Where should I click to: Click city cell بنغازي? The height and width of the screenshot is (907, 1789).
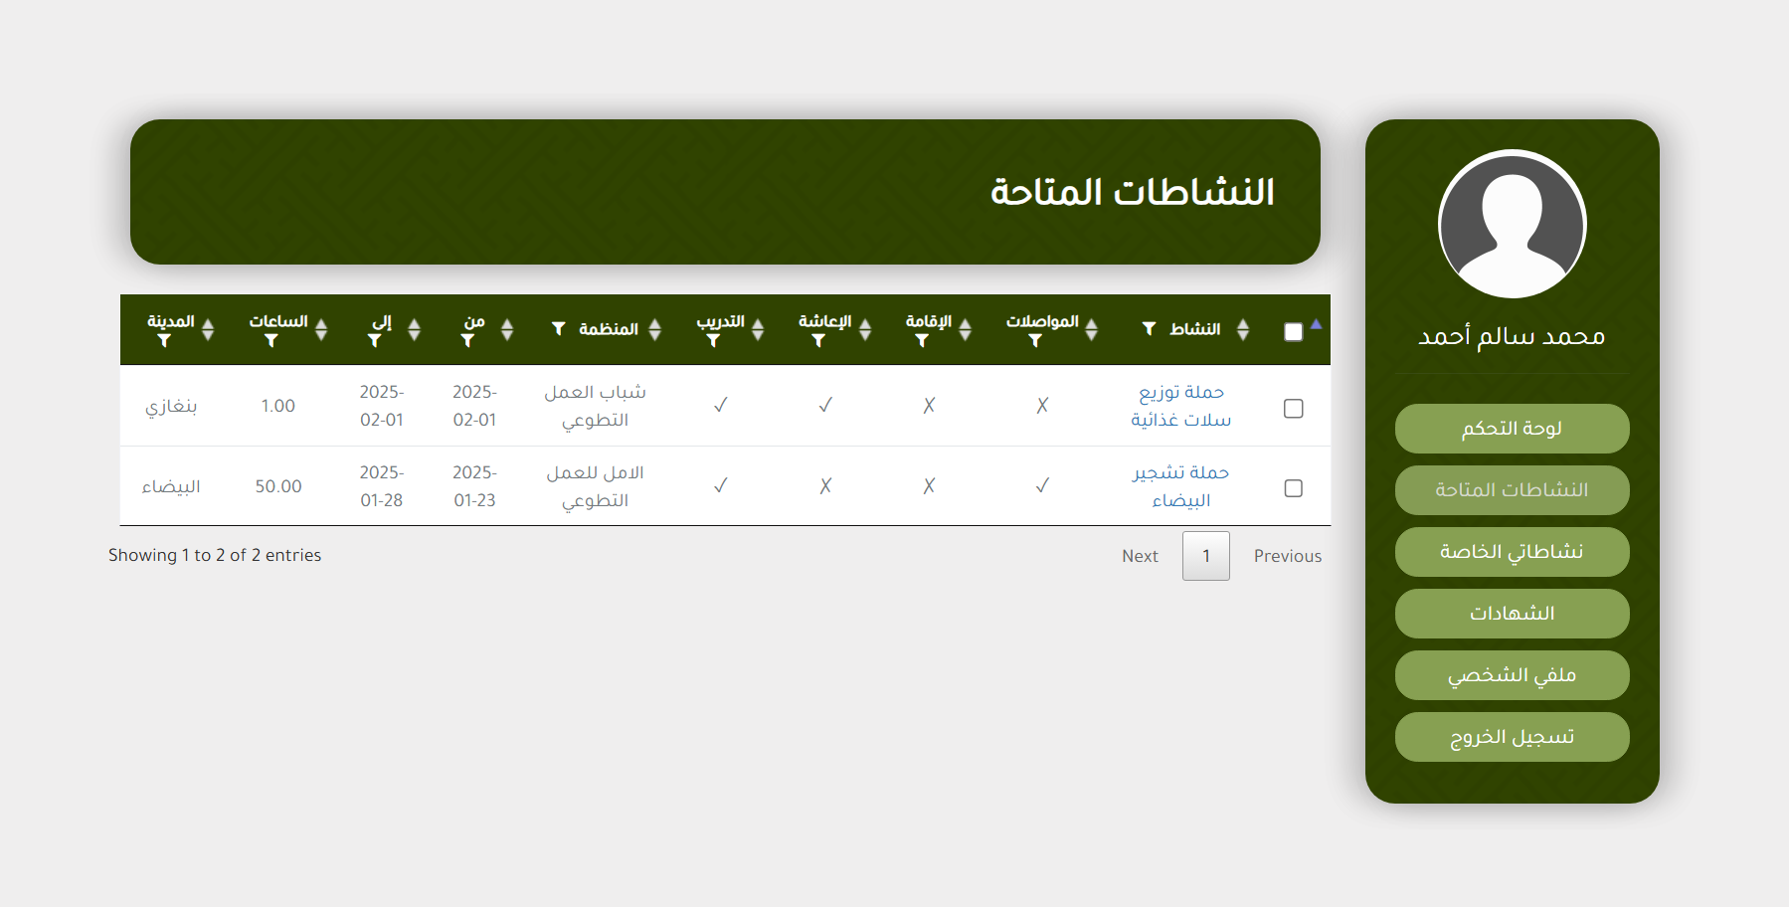pos(171,406)
